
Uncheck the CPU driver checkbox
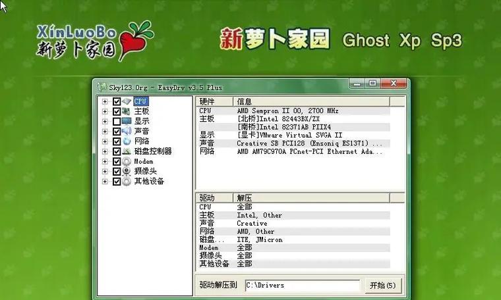click(117, 101)
